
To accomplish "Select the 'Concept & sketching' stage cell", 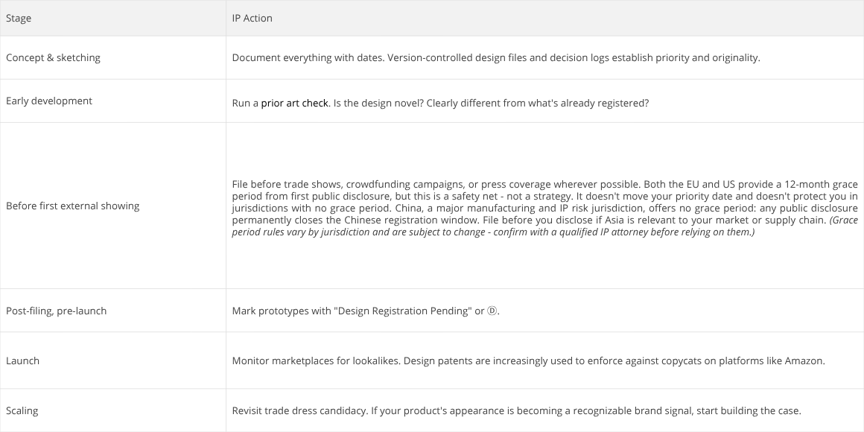I will 113,58.
